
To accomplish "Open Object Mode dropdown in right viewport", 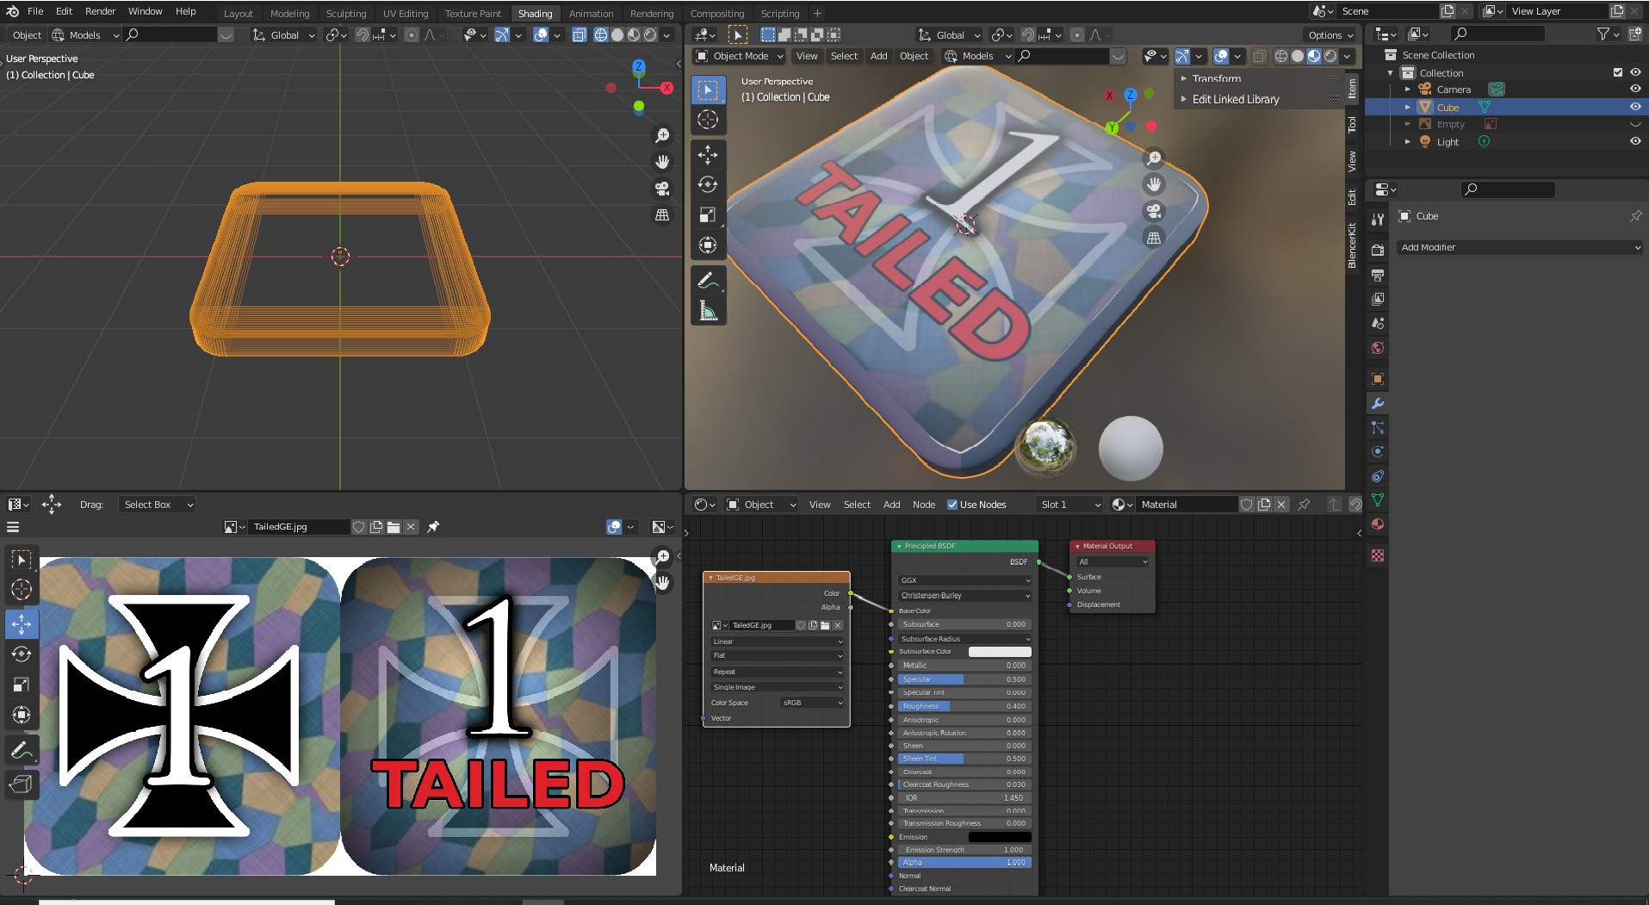I will coord(740,56).
